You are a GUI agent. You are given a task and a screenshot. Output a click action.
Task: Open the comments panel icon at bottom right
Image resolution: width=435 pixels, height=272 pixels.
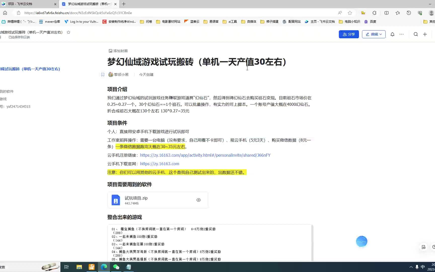coord(424,247)
